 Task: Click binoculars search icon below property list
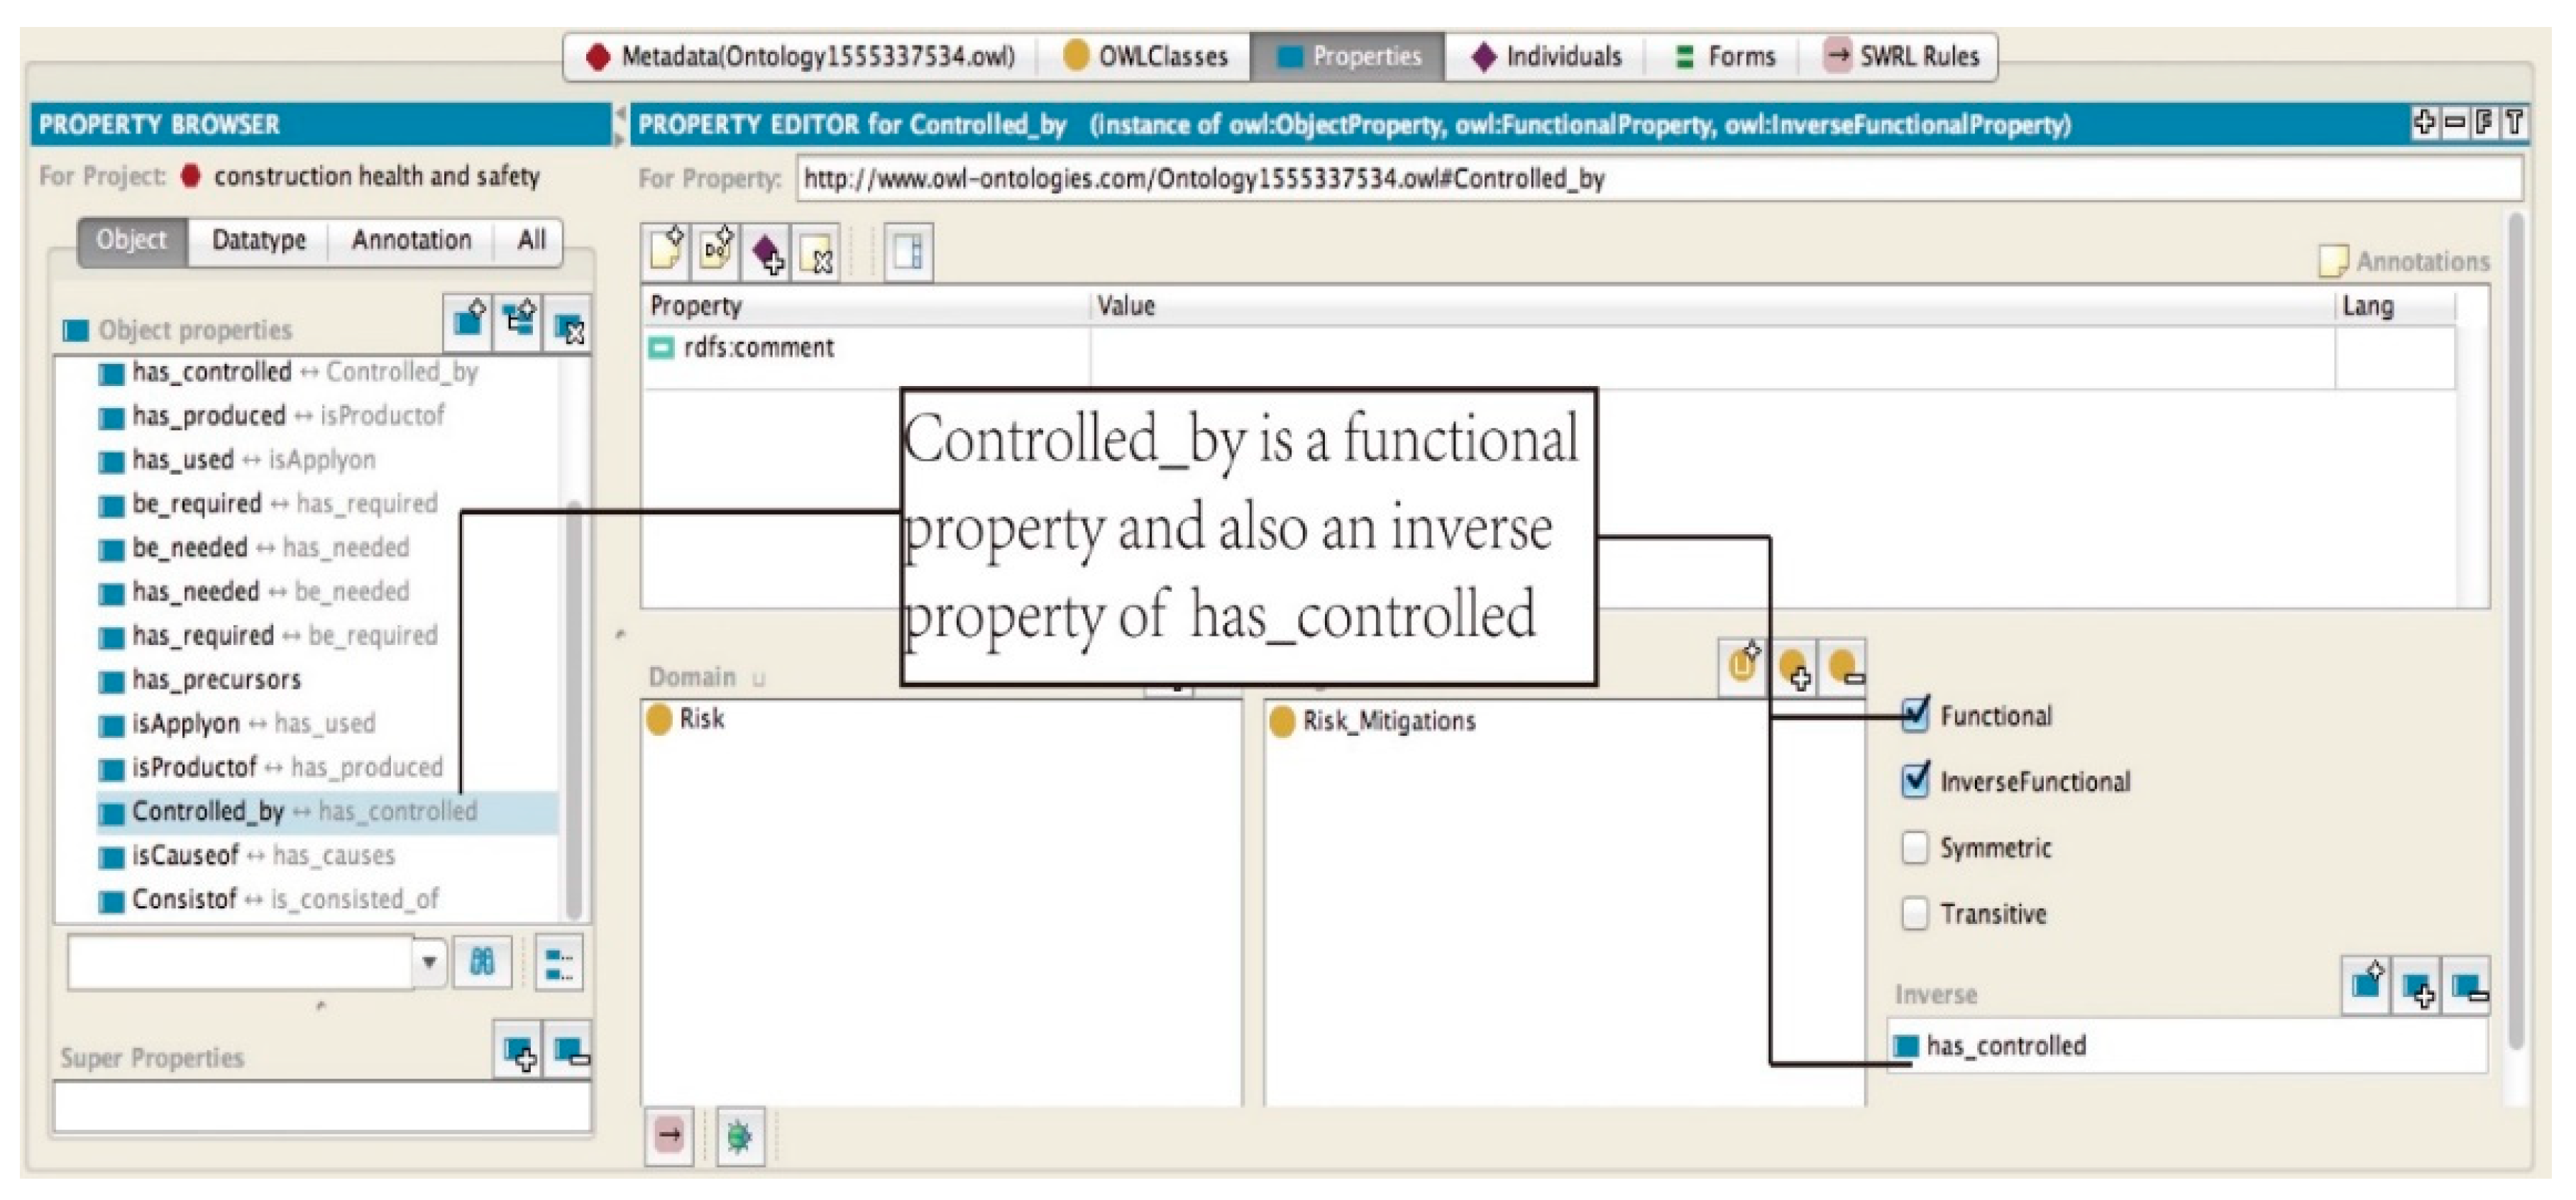482,962
